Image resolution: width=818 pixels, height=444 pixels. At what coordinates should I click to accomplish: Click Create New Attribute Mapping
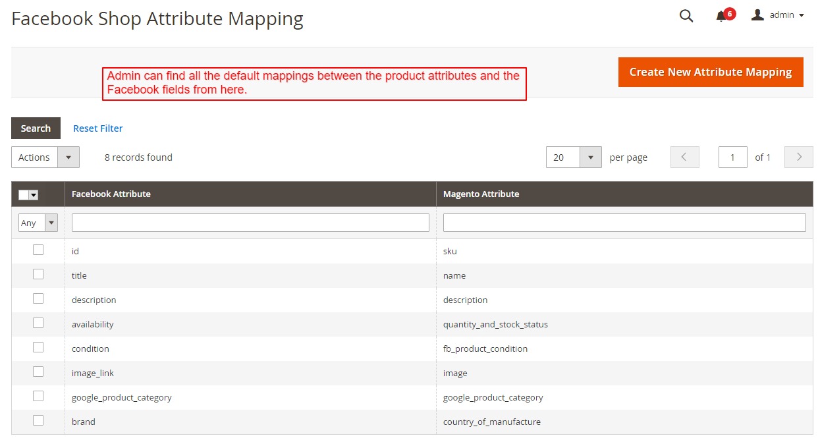point(710,72)
